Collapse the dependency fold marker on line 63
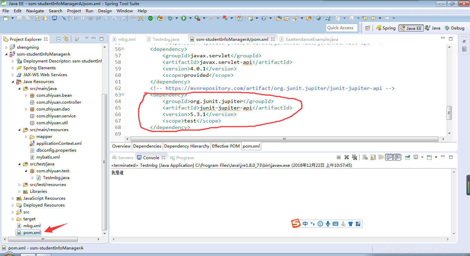This screenshot has width=470, height=256. [x=123, y=94]
